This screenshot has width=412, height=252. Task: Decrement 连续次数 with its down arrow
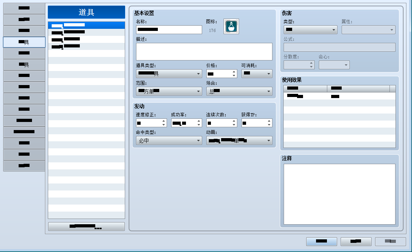(x=234, y=125)
